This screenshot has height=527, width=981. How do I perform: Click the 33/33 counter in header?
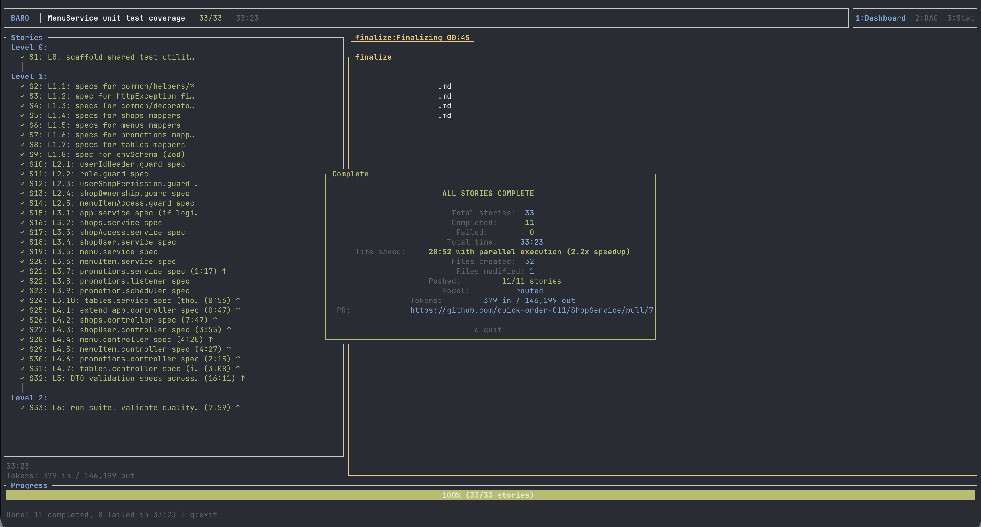210,18
